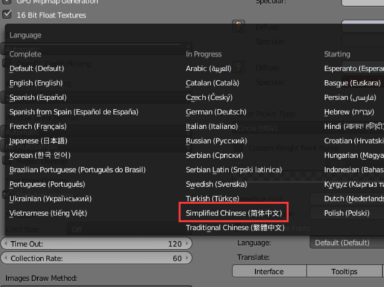Open the Language dropdown showing Default
384x287 pixels.
tap(347, 242)
